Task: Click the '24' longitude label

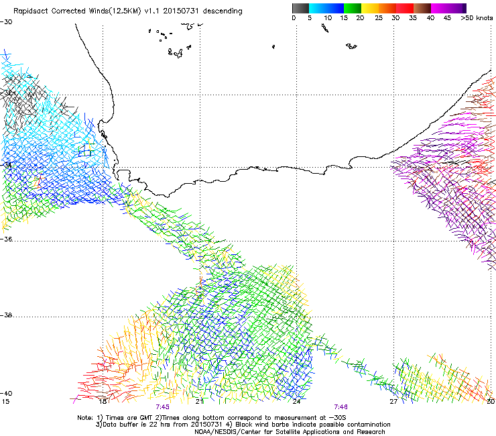Action: pyautogui.click(x=296, y=402)
